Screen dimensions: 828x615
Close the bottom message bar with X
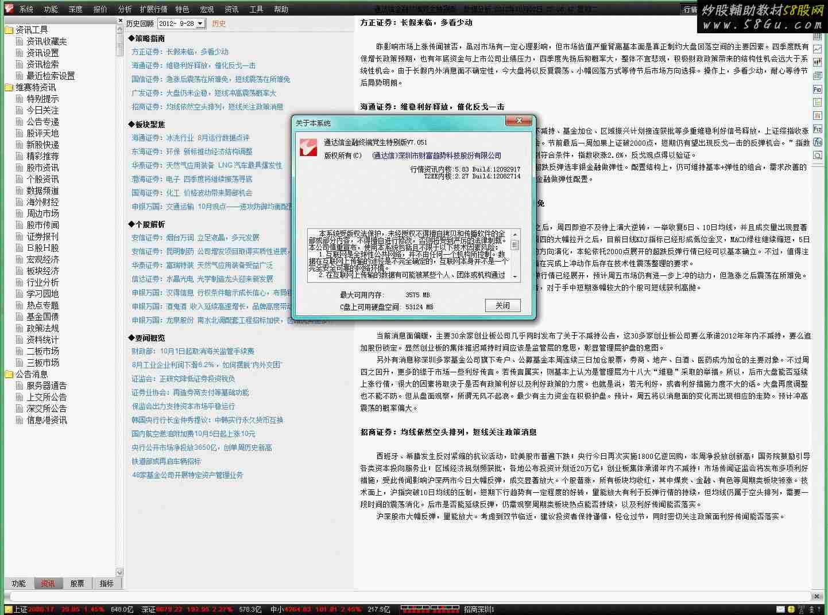[x=817, y=597]
